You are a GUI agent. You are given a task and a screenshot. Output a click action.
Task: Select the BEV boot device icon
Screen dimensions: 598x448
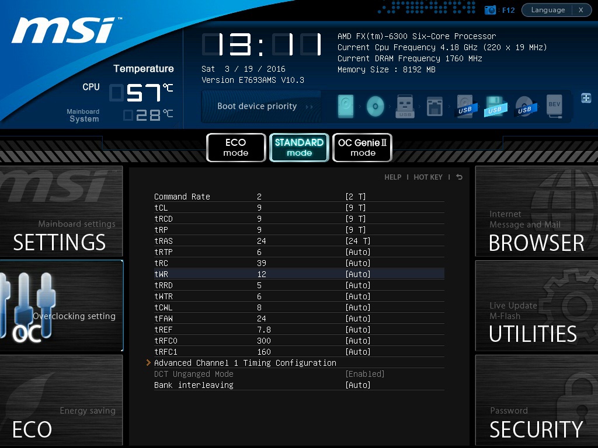tap(555, 106)
